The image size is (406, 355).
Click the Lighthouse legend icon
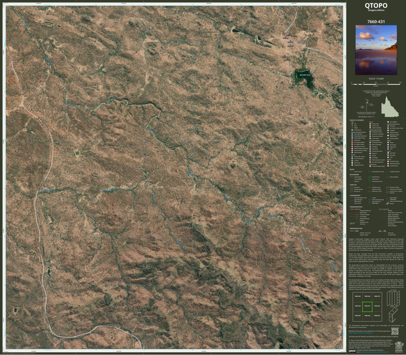[388, 147]
